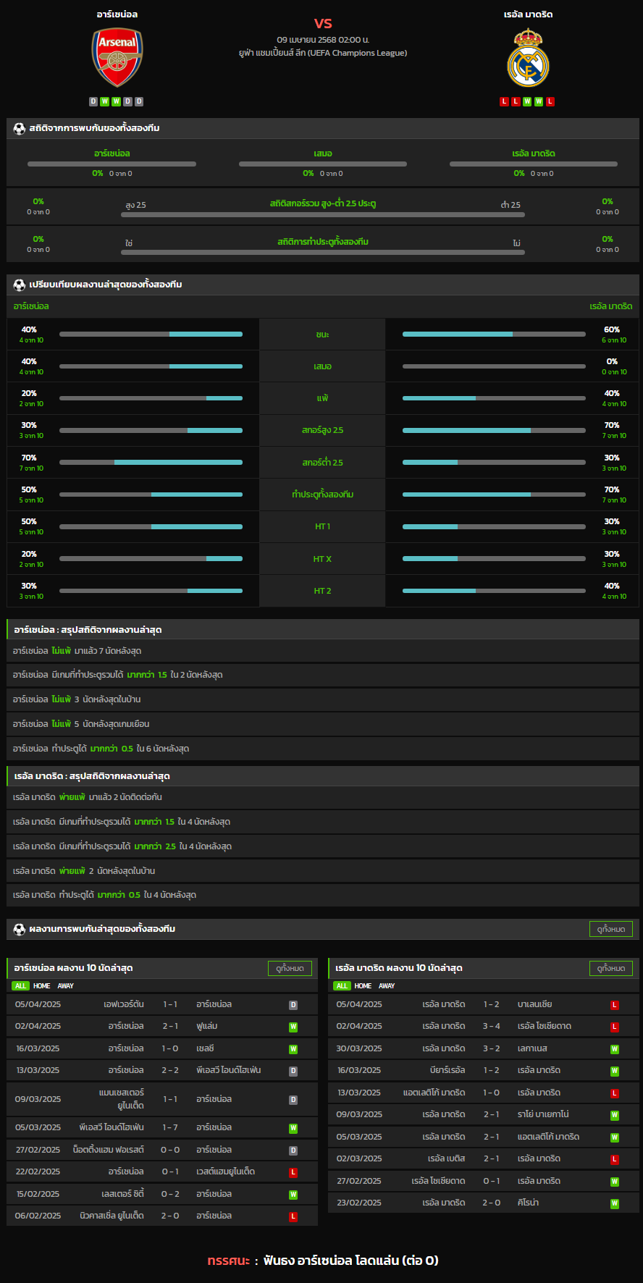The width and height of the screenshot is (643, 1283).
Task: Open 'ดูทั้งหมด' in Real Madrid last 10 matches panel
Action: (611, 968)
